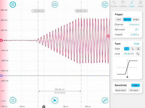This screenshot has height=108, width=145.
Task: Switch trigger mode to Single
Action: coord(136,19)
